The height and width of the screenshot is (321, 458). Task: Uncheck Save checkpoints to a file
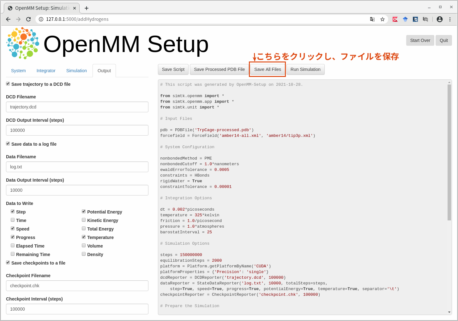(x=8, y=262)
